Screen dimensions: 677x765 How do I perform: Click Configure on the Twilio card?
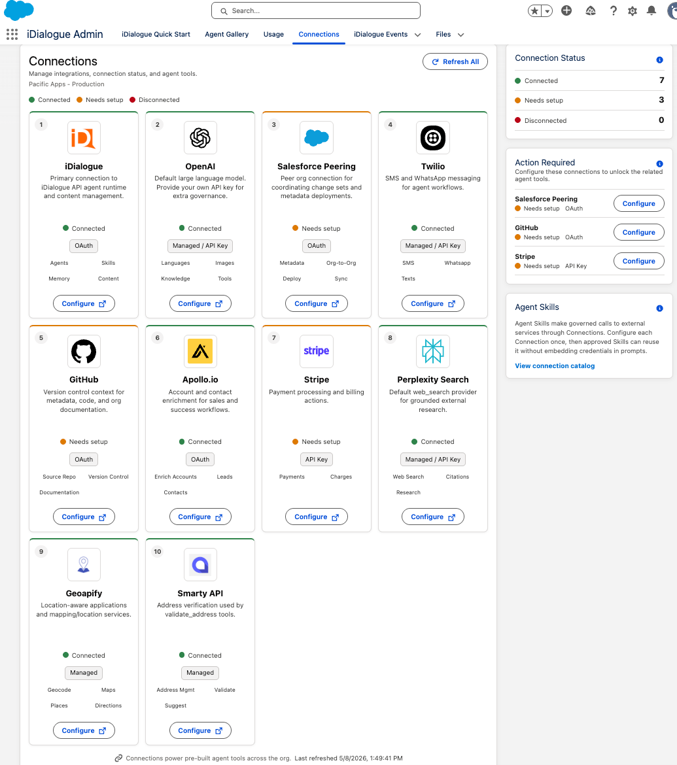(x=433, y=303)
